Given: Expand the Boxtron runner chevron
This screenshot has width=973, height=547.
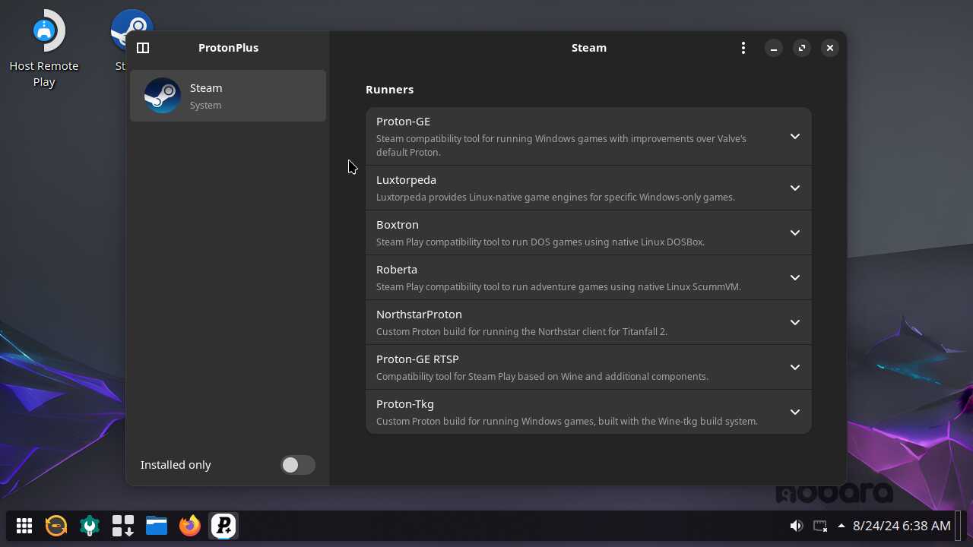Looking at the screenshot, I should tap(794, 233).
